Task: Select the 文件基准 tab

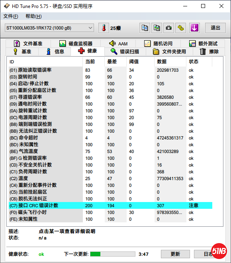Action: (28, 43)
